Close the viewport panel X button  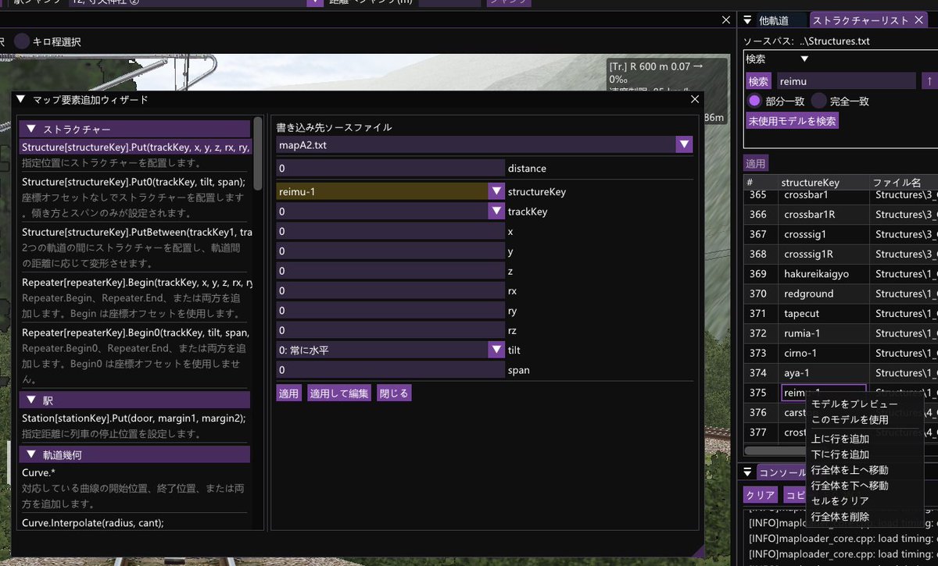click(x=725, y=20)
